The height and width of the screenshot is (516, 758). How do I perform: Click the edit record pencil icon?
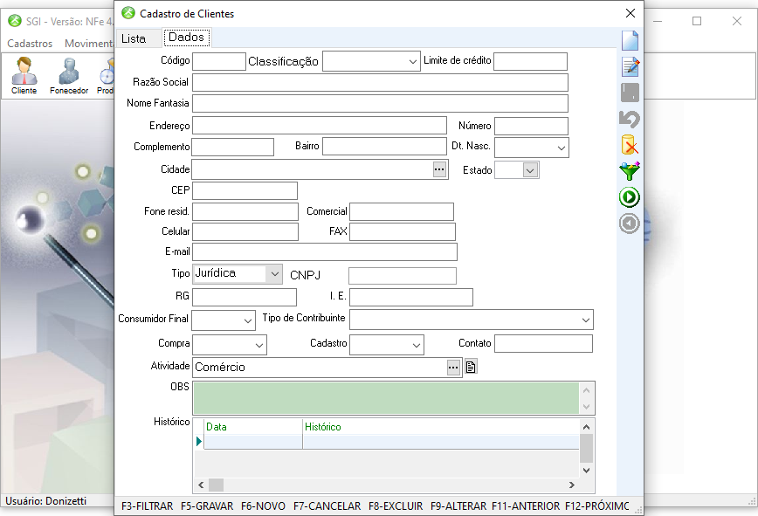click(631, 66)
